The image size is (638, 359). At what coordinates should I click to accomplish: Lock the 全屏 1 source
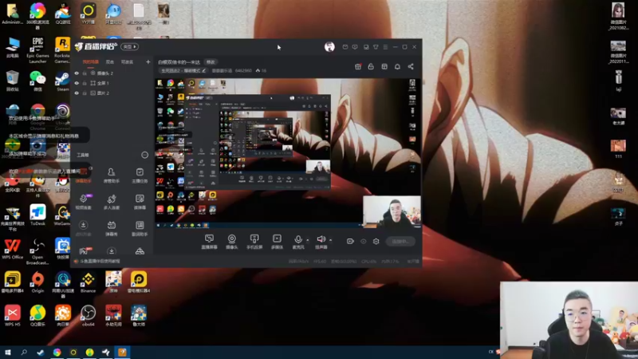point(85,83)
